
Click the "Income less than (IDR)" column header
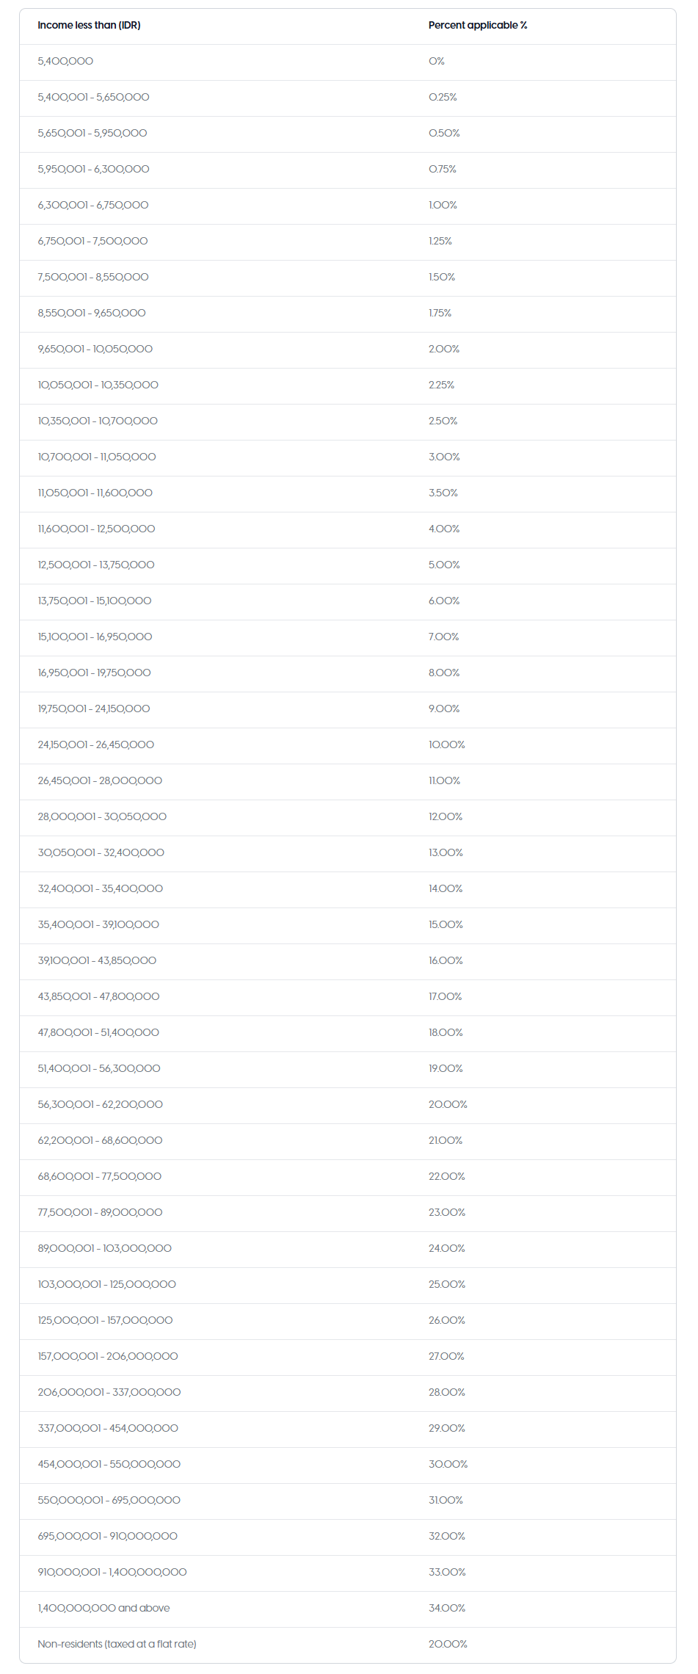[89, 25]
